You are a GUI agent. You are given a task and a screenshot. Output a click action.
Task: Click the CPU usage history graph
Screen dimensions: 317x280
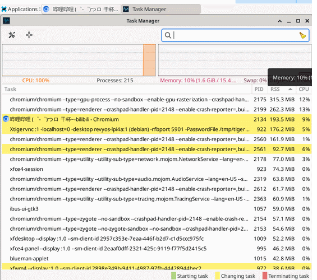[x=79, y=60]
